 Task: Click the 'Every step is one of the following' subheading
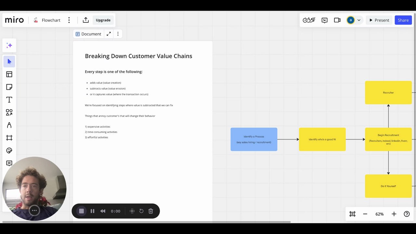[x=114, y=71]
